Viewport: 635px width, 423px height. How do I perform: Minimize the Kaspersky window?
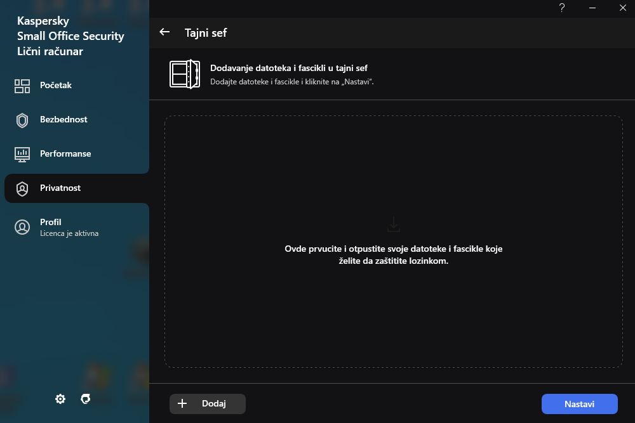[x=592, y=8]
